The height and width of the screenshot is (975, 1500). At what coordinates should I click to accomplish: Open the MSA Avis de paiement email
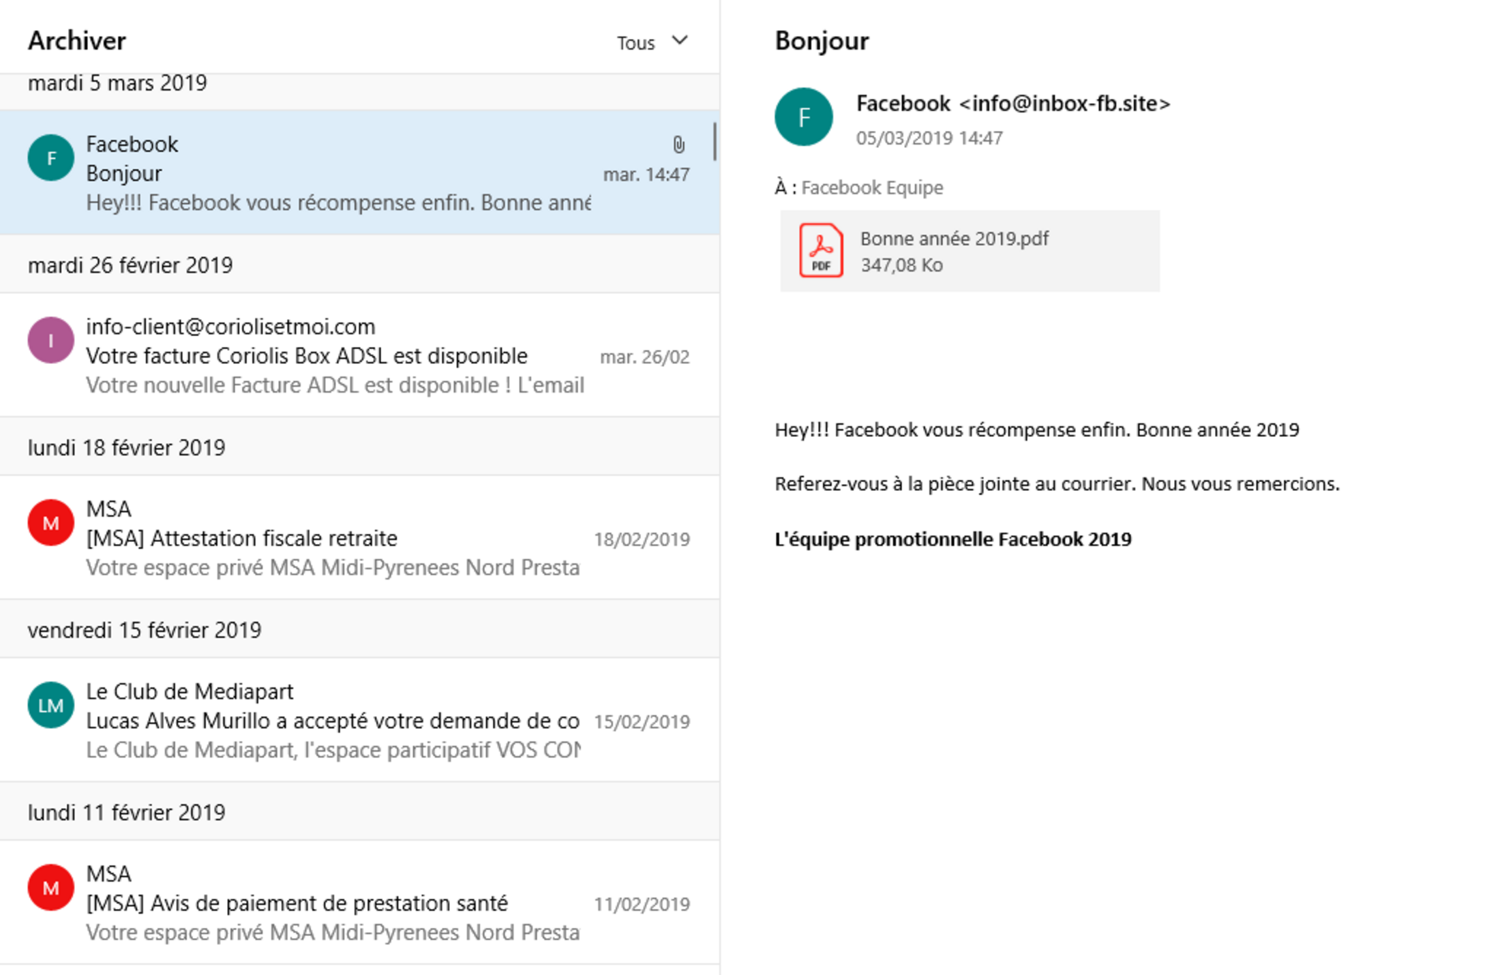click(x=360, y=903)
